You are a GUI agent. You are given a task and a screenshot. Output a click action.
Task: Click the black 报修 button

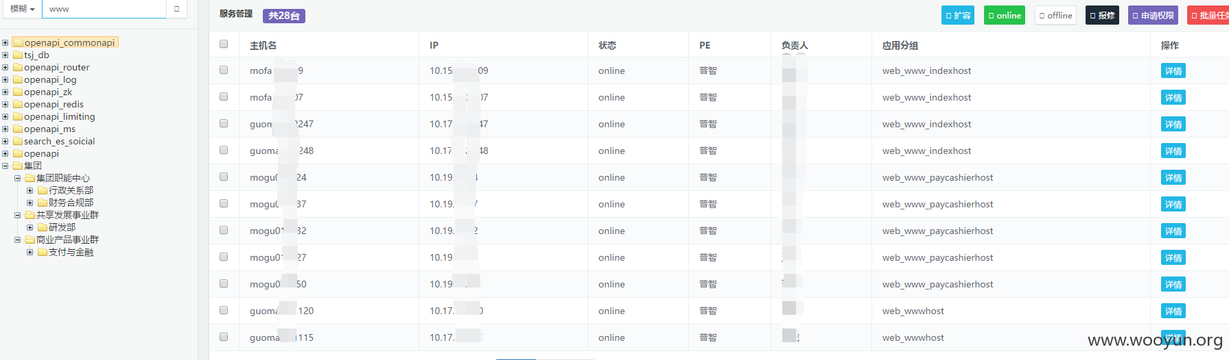[x=1102, y=15]
